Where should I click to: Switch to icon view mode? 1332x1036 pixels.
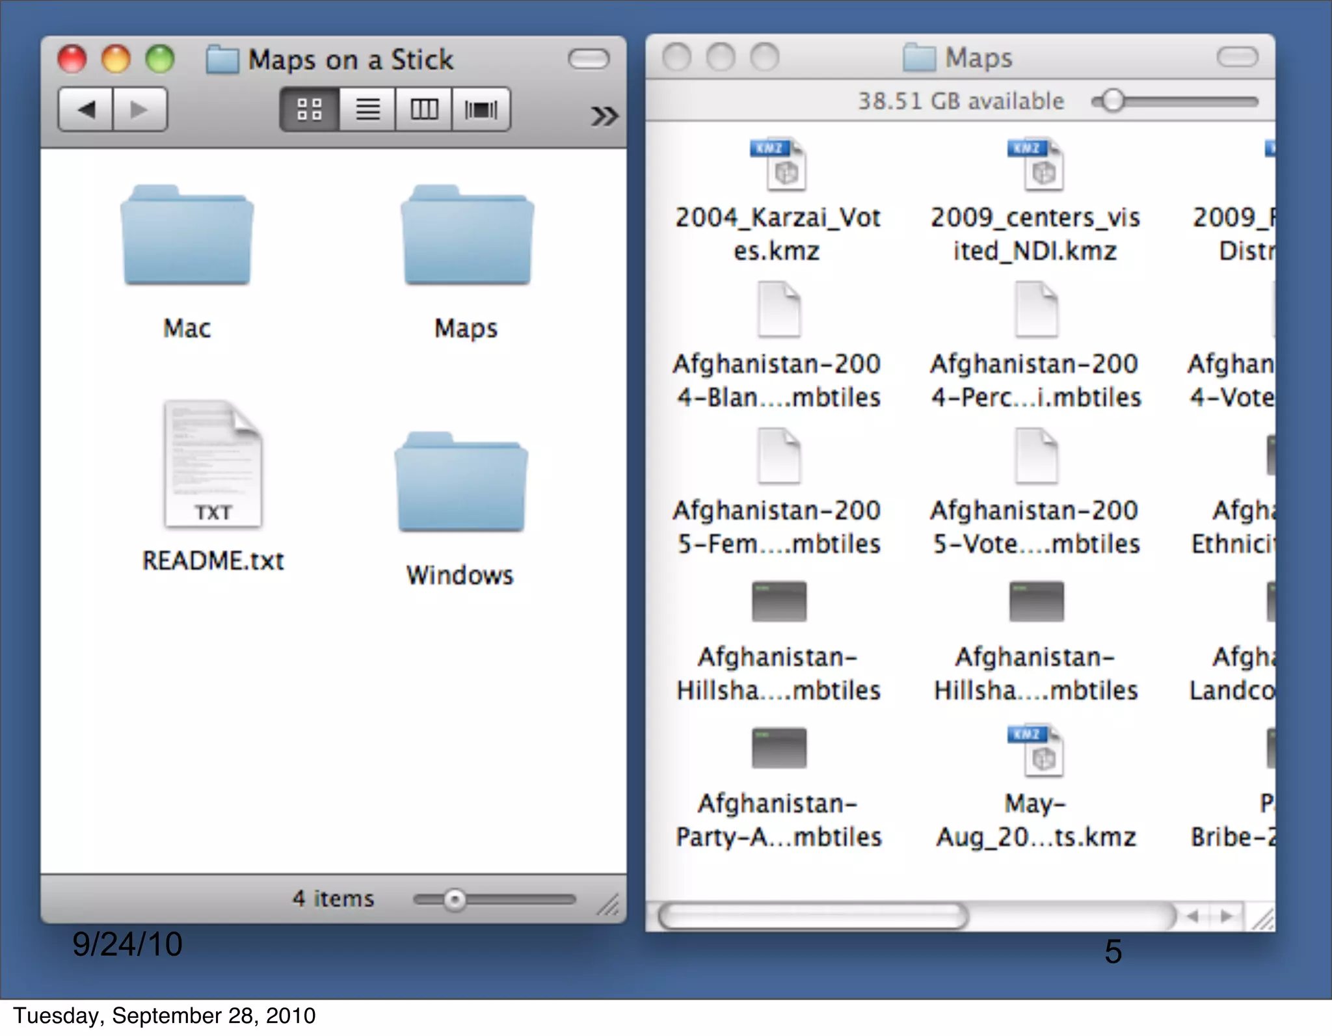coord(310,110)
